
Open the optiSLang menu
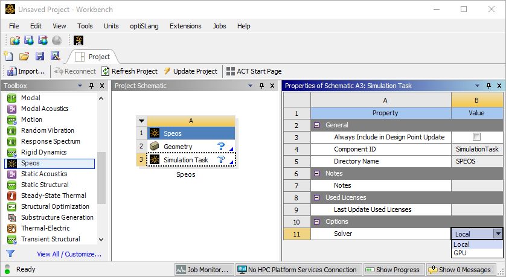click(144, 26)
